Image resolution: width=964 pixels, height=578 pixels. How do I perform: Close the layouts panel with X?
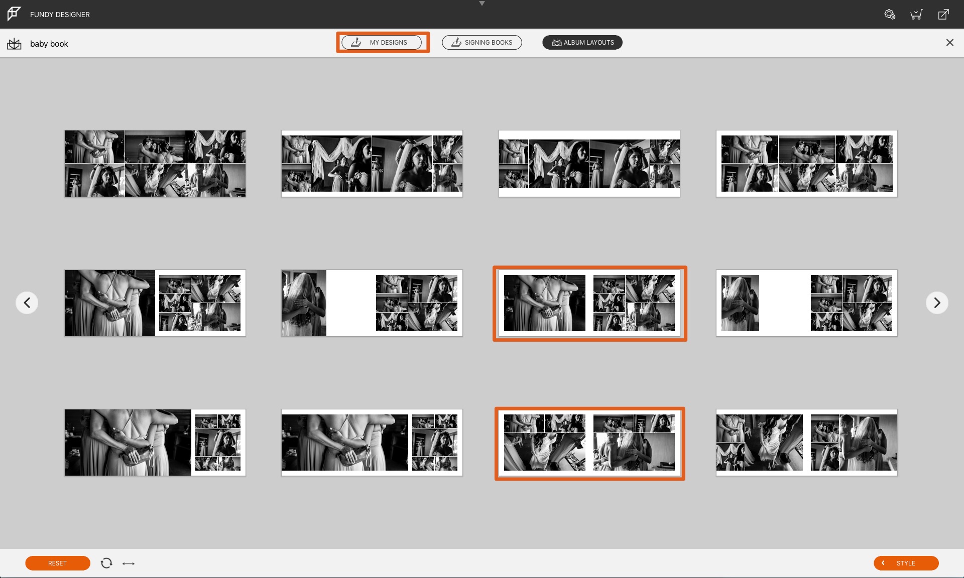[x=949, y=43]
